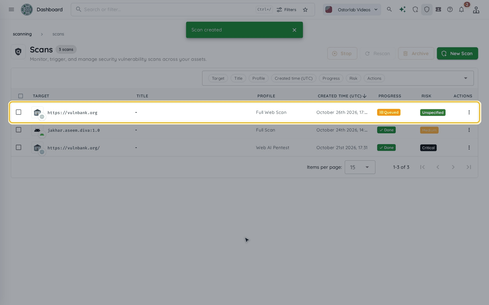Image resolution: width=489 pixels, height=305 pixels.
Task: Click the Rescan button
Action: click(378, 53)
